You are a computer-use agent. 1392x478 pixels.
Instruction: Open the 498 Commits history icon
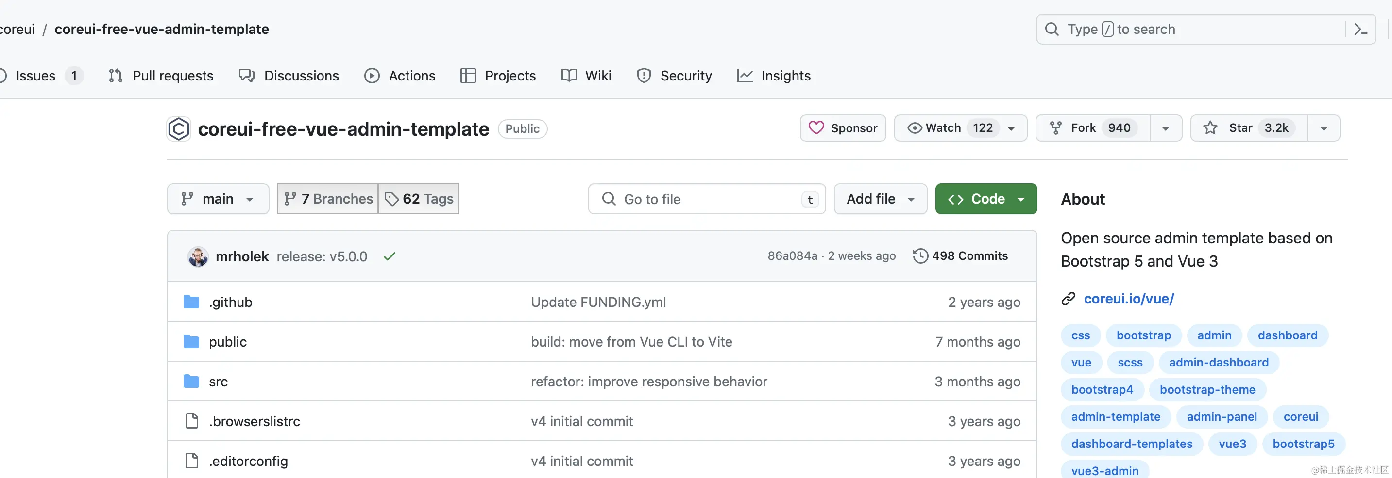tap(920, 255)
